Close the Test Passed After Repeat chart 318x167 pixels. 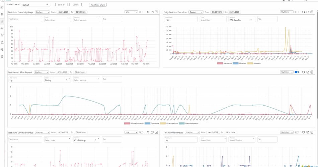(312, 72)
